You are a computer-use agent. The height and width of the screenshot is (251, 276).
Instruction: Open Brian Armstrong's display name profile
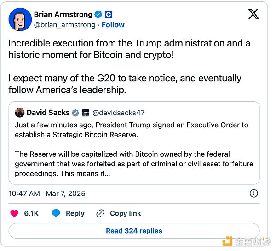[x=63, y=15]
